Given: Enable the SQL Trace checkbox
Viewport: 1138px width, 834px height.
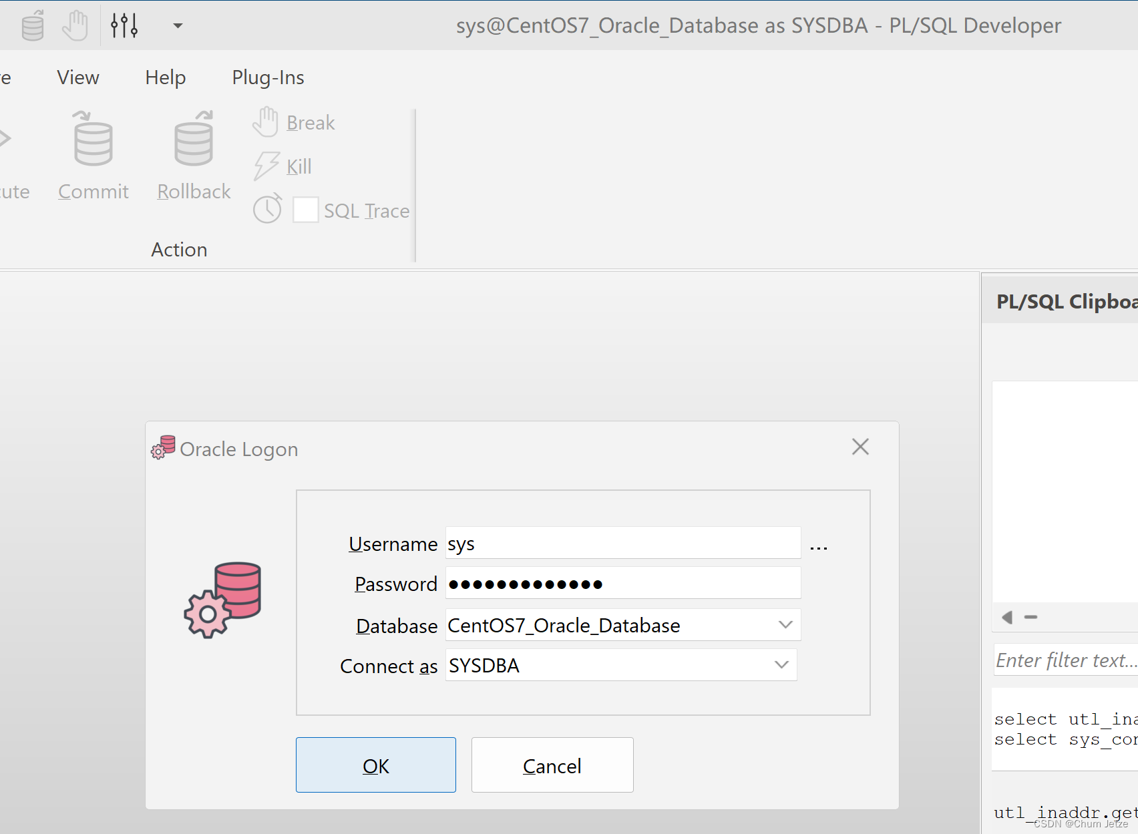Looking at the screenshot, I should tap(306, 210).
